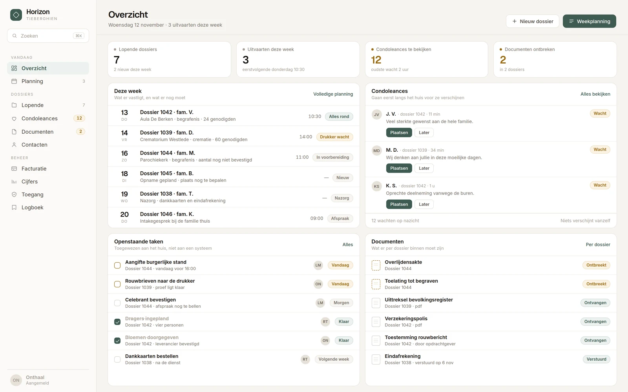Open the Weekplanning button

click(589, 21)
